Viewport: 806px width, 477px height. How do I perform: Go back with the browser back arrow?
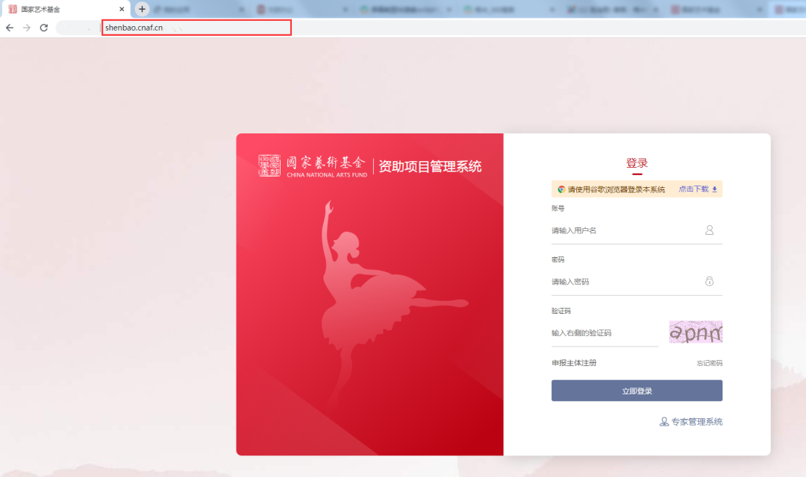10,28
